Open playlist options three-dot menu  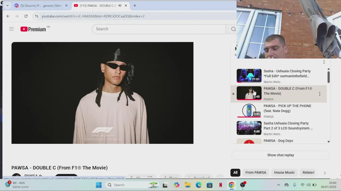[x=324, y=62]
